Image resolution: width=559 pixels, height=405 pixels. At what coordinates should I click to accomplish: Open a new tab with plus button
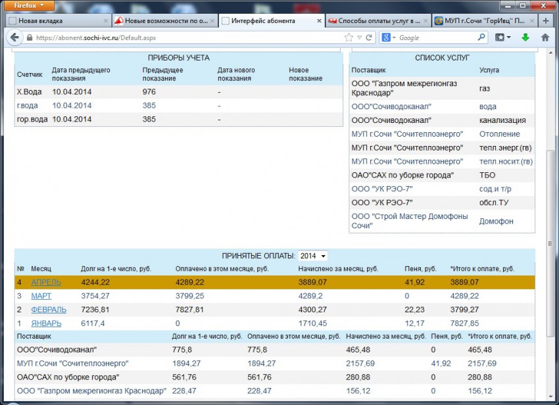(547, 20)
